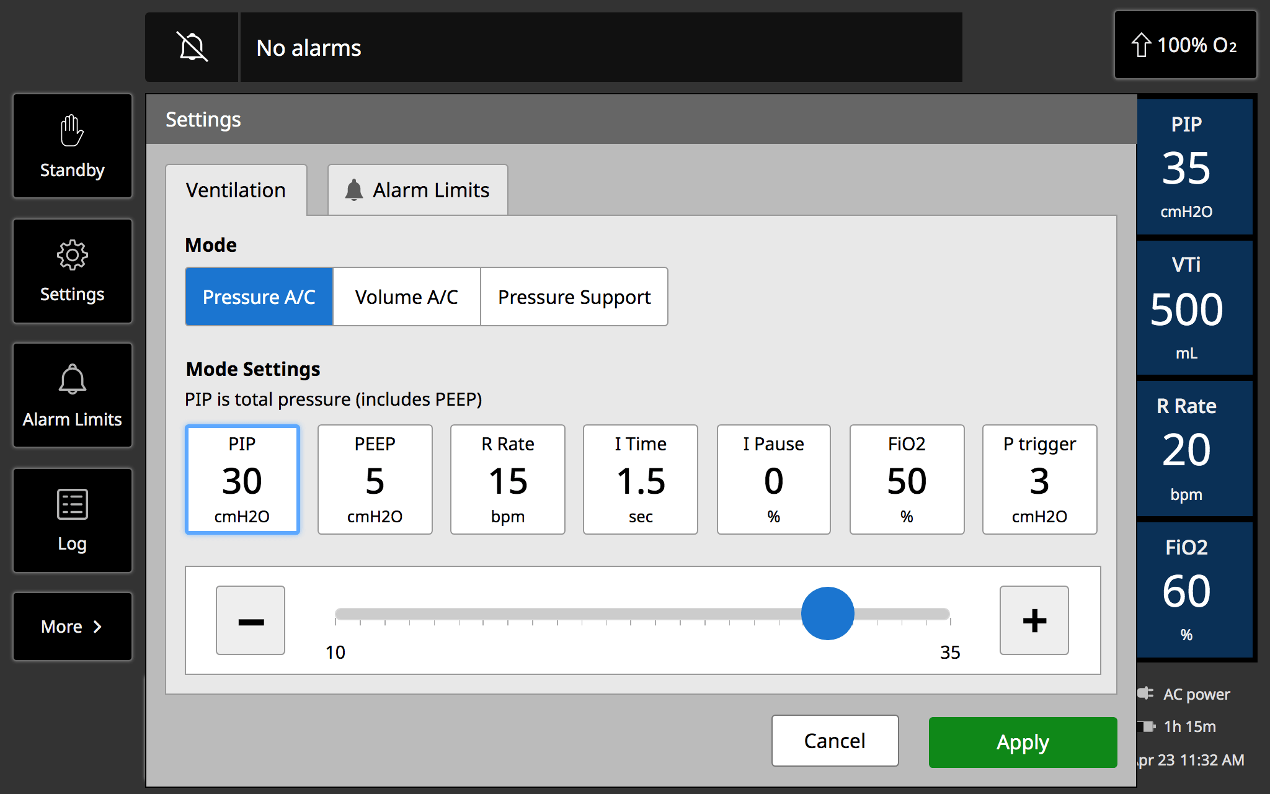Screen dimensions: 1270x794
Task: Open the Ventilation tab
Action: pos(236,190)
